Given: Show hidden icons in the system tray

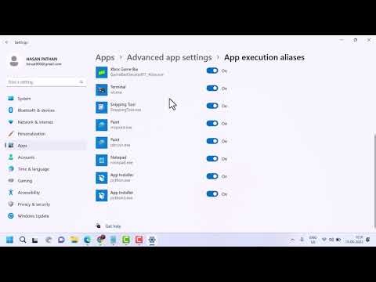Looking at the screenshot, I should pos(292,240).
